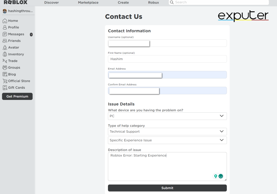The image size is (277, 194).
Task: Select the Robux menu item
Action: (x=153, y=2)
